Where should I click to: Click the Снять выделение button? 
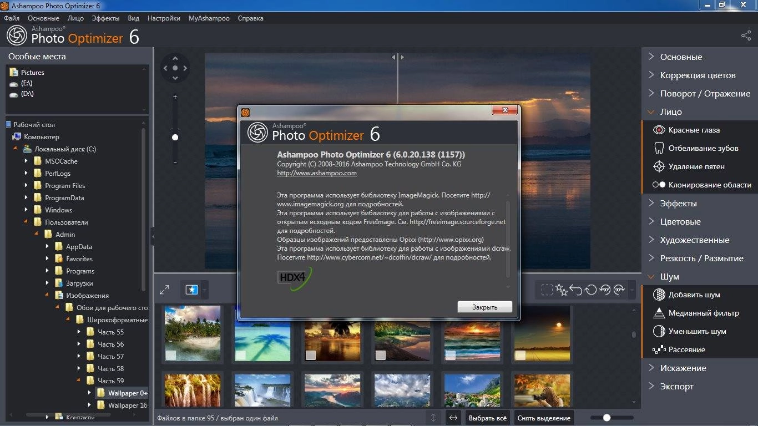[544, 418]
